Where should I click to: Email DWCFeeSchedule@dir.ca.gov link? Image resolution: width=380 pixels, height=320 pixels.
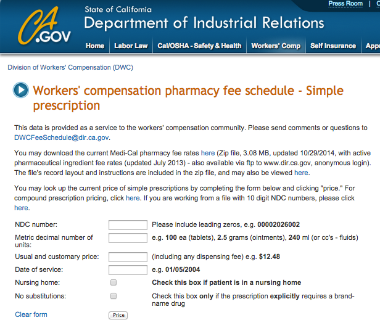click(x=61, y=137)
